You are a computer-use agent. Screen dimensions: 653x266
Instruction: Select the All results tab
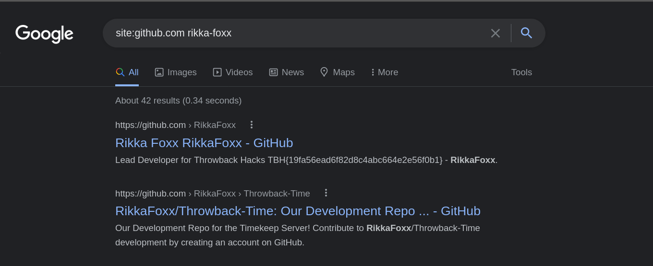(127, 72)
